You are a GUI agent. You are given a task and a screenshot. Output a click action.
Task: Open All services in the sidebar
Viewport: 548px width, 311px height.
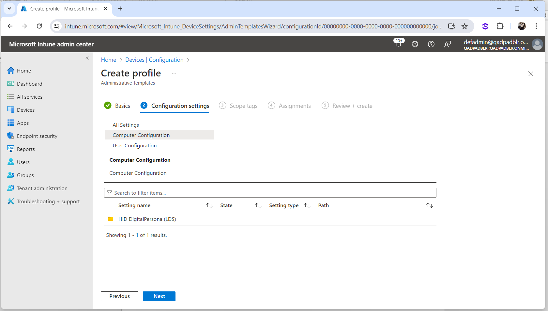25,97
